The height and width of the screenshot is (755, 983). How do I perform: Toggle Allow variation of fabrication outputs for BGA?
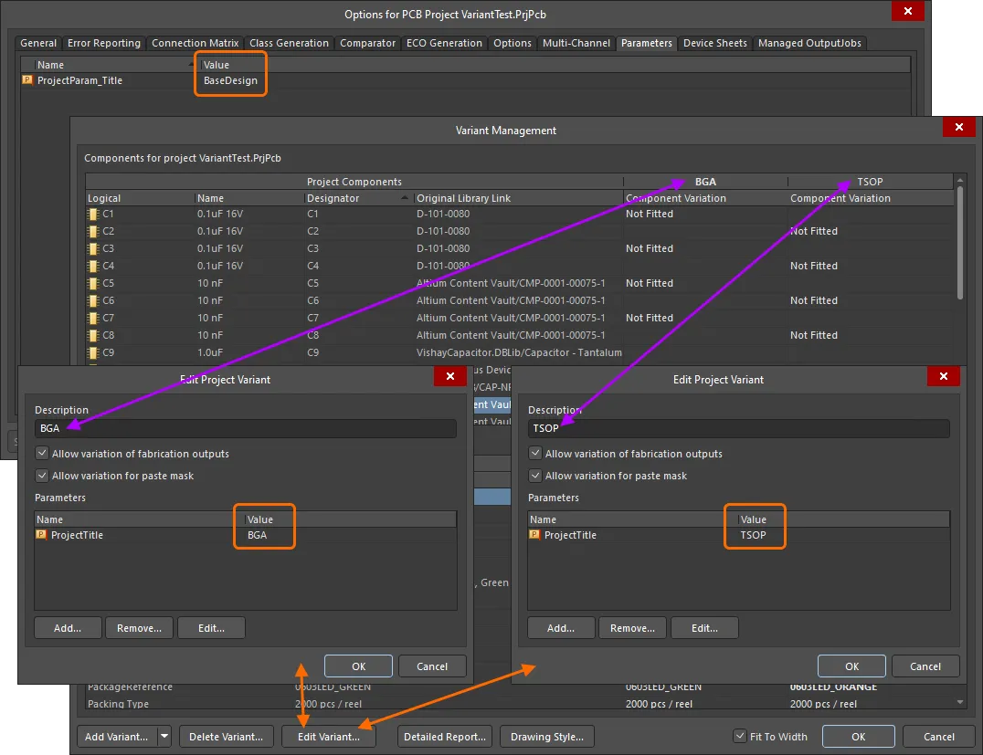[x=42, y=453]
